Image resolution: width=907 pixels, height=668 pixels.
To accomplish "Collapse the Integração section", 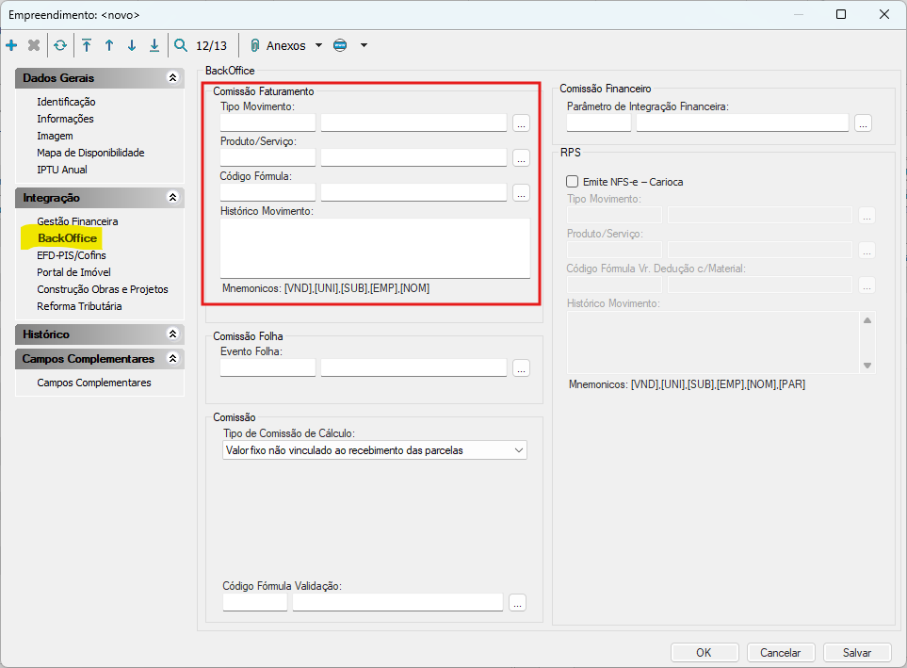I will pyautogui.click(x=172, y=198).
